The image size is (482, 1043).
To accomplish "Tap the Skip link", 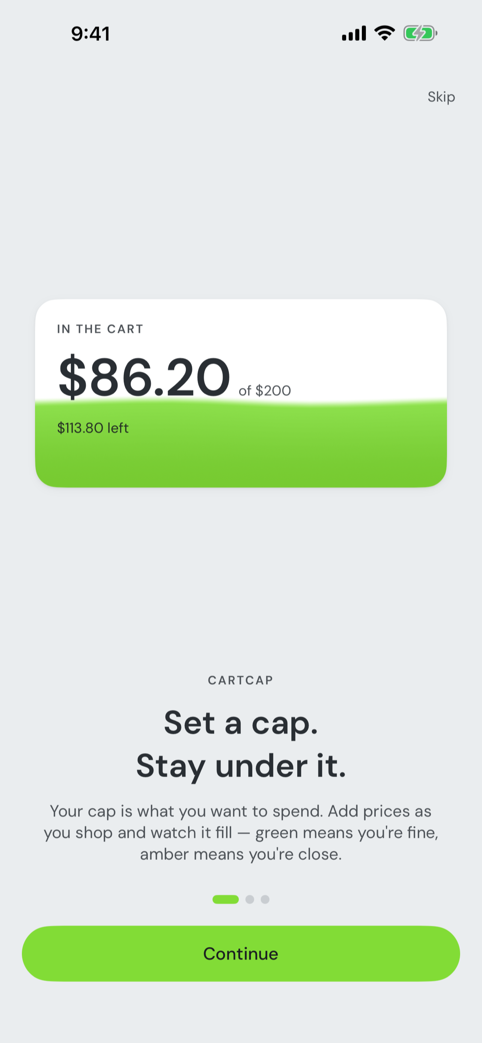I will [x=441, y=97].
